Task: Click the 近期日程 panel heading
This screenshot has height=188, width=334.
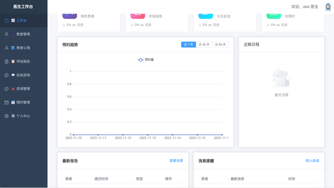Action: click(252, 45)
